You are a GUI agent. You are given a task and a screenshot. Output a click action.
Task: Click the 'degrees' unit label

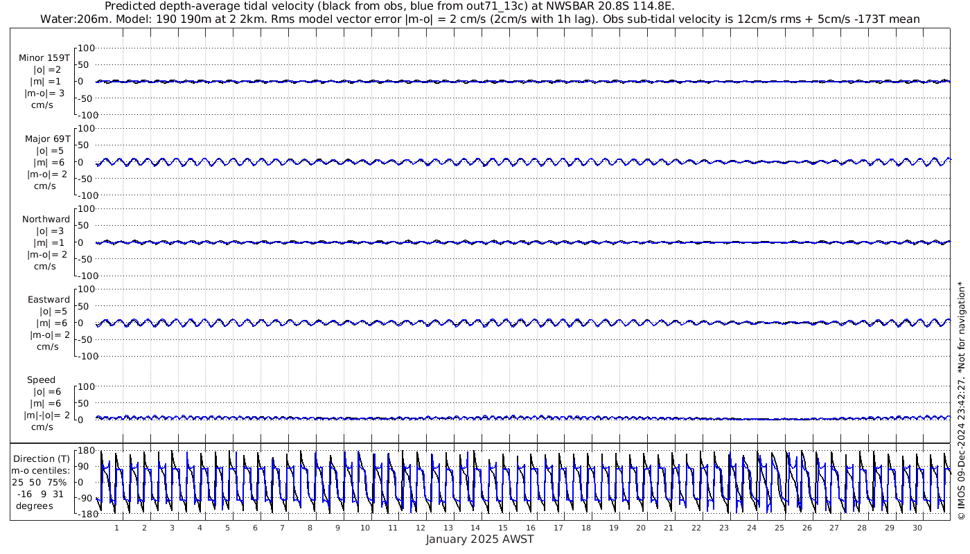35,506
